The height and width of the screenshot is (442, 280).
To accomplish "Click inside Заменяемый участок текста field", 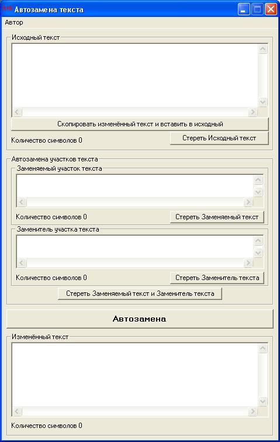I will click(x=135, y=186).
